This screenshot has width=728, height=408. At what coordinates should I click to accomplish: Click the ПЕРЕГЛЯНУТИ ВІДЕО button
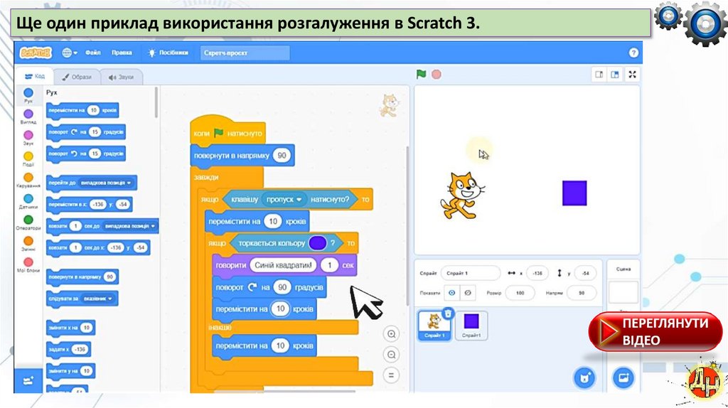[655, 331]
